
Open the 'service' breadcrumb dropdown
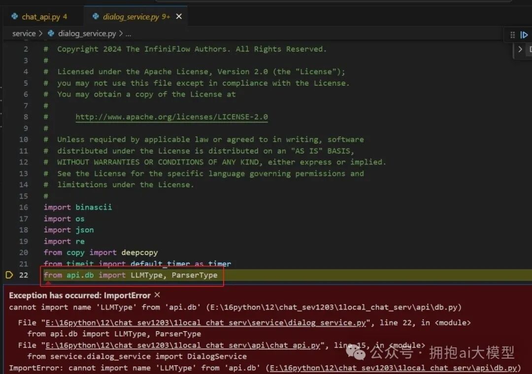pos(24,34)
